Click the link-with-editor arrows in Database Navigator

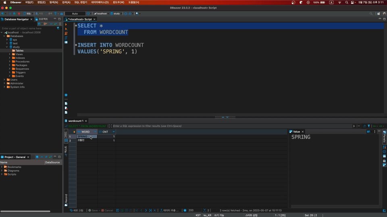pos(56,24)
